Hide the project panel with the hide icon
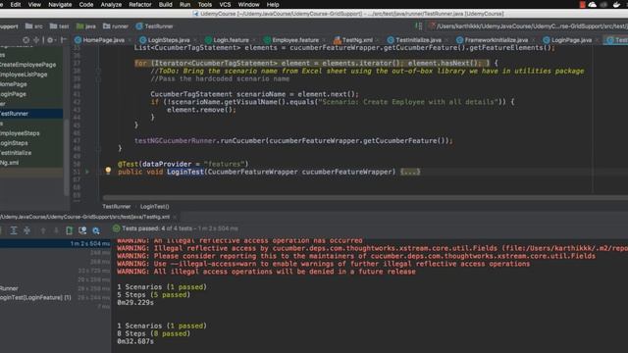Screen dimensions: 628x353 coord(63,40)
